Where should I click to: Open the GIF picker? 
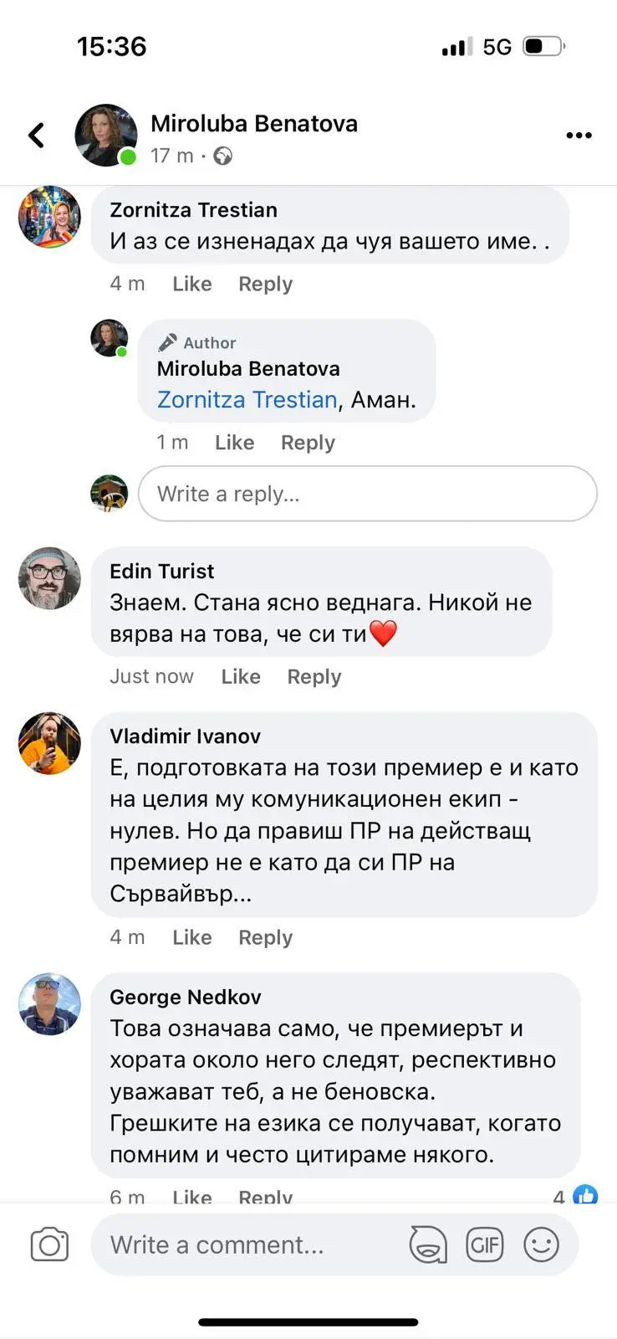click(x=484, y=1244)
